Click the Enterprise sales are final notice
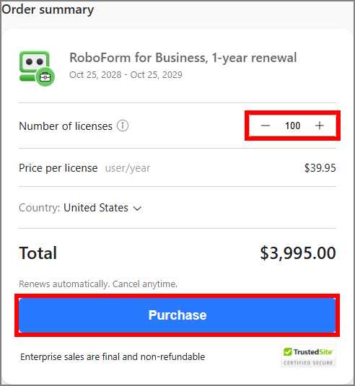The image size is (355, 386). [113, 356]
